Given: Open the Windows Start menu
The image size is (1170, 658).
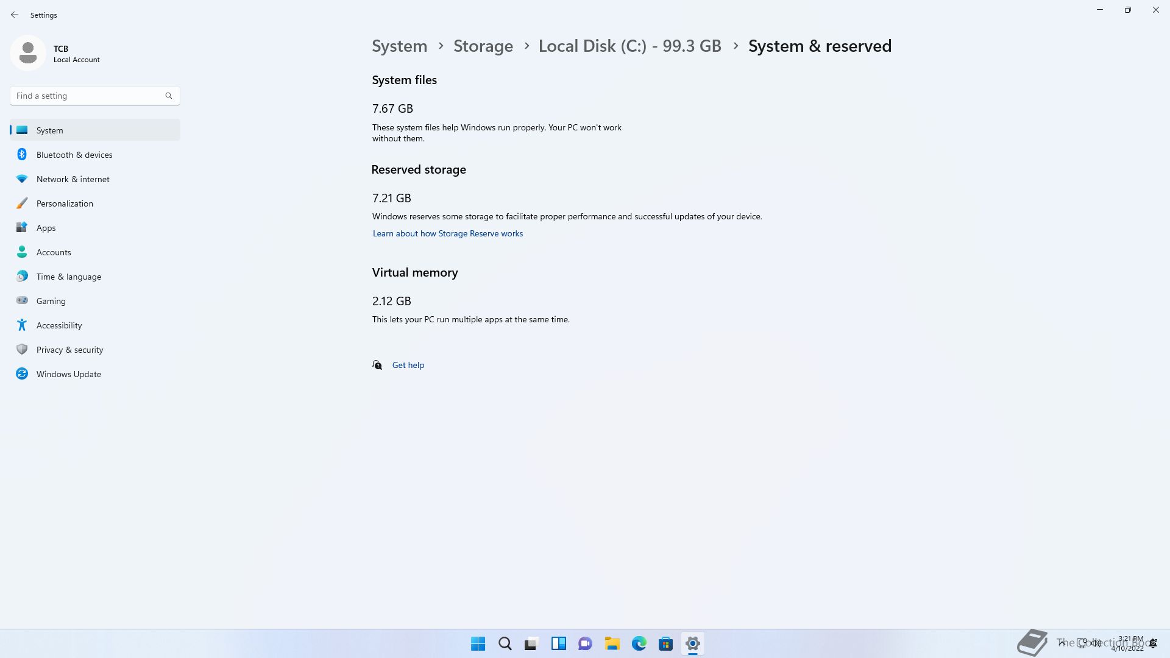Looking at the screenshot, I should pyautogui.click(x=478, y=643).
